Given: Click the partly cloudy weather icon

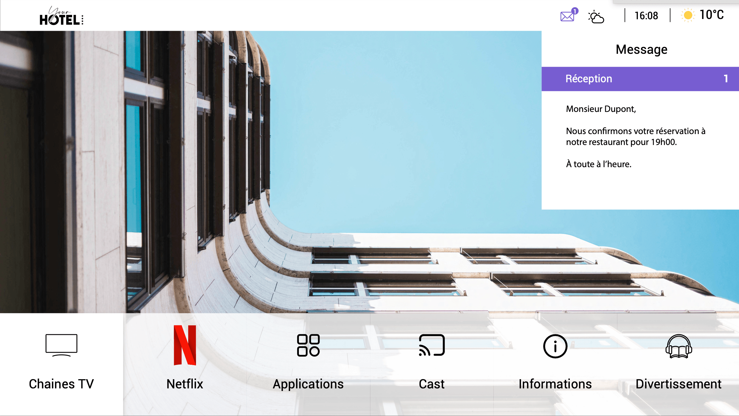Looking at the screenshot, I should [x=596, y=17].
